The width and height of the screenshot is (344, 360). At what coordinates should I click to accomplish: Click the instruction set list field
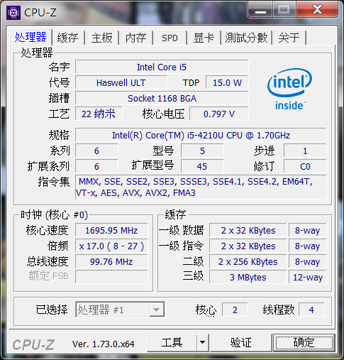(x=201, y=187)
